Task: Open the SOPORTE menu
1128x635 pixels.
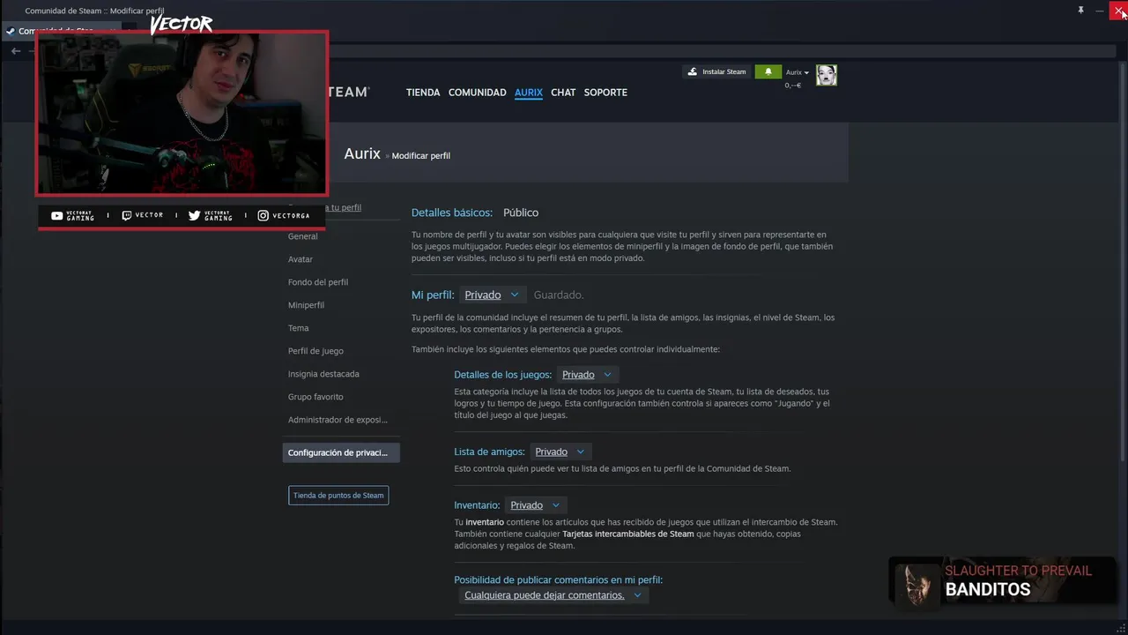Action: (x=605, y=93)
